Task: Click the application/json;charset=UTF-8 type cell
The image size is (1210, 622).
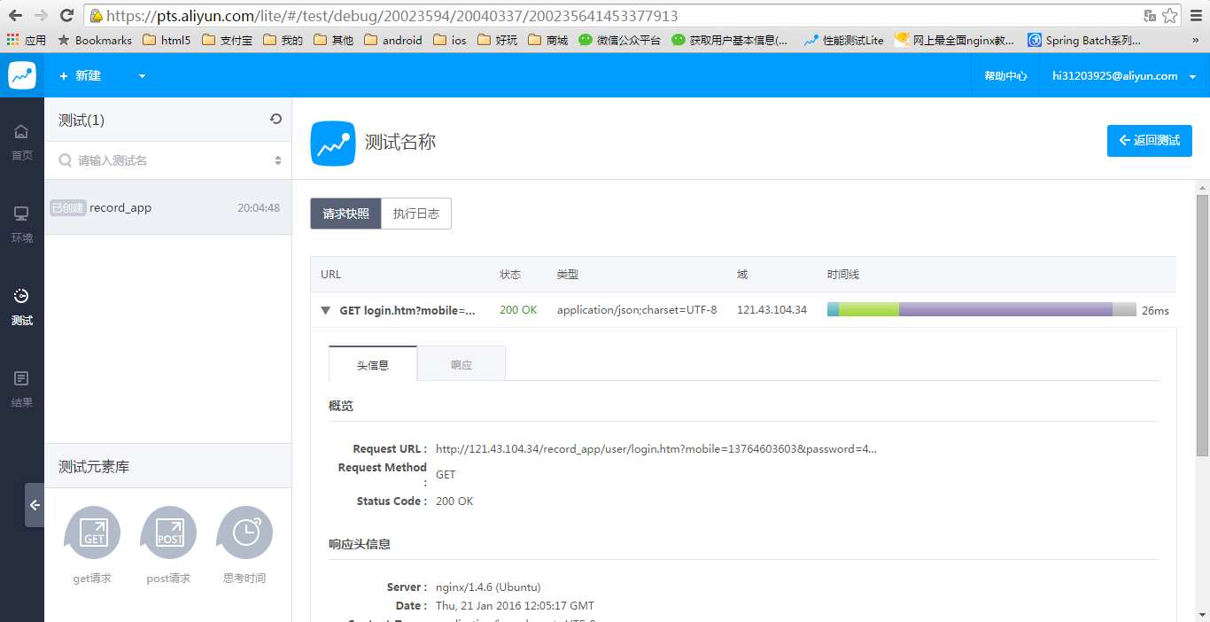Action: 637,310
